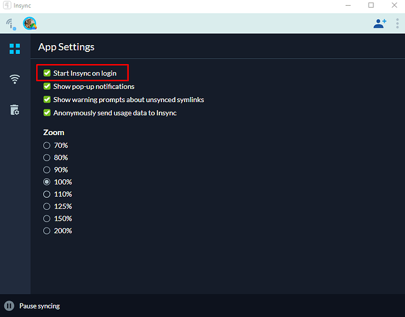Toggle warning prompts about unsynced symlinks
This screenshot has width=405, height=317.
pos(47,100)
